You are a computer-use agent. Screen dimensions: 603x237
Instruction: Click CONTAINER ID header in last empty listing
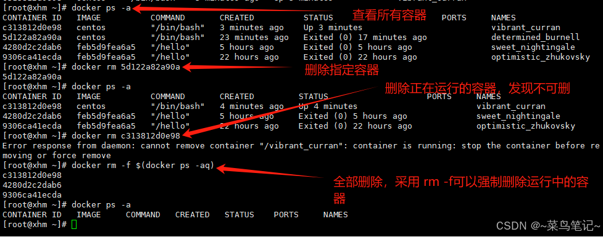(32, 215)
